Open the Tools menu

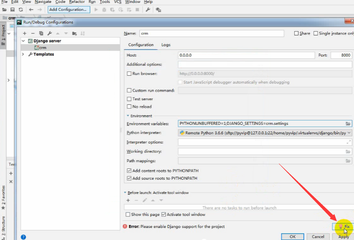(105, 2)
